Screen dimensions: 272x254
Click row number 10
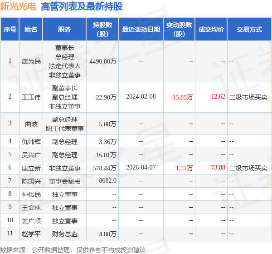(x=10, y=220)
